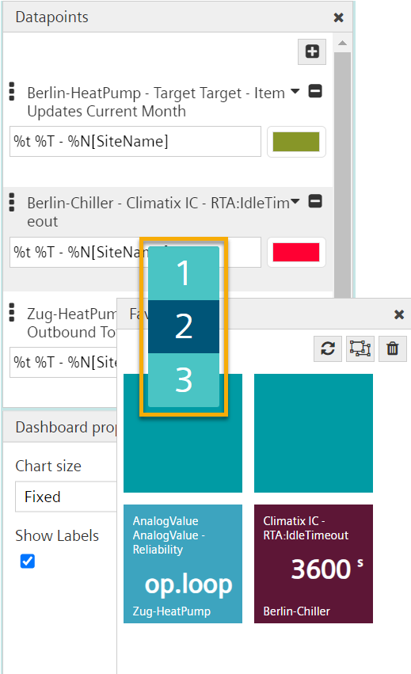Click the trash delete icon
Screen dimensions: 411x674
[x=393, y=348]
